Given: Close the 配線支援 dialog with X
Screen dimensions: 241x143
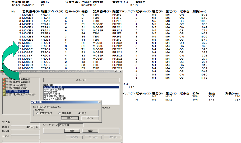Looking at the screenshot, I should coord(99,102).
